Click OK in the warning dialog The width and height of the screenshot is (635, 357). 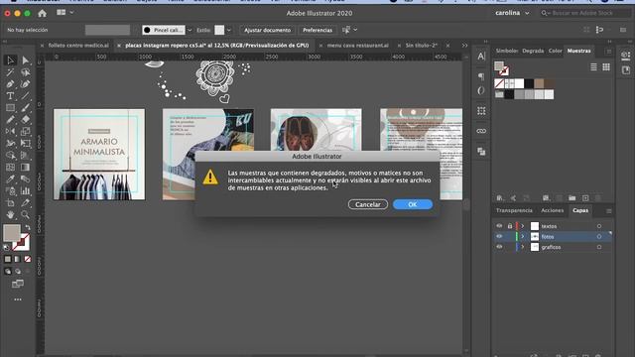(x=413, y=204)
